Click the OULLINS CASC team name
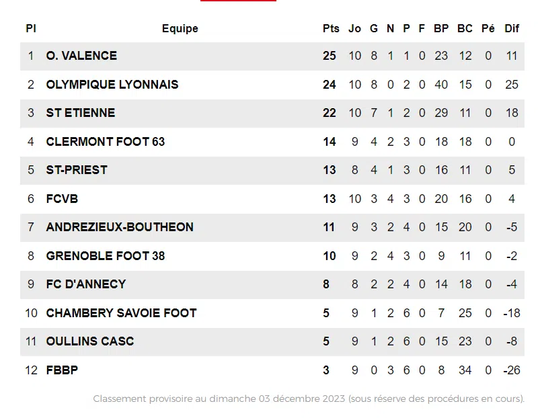 pyautogui.click(x=90, y=341)
